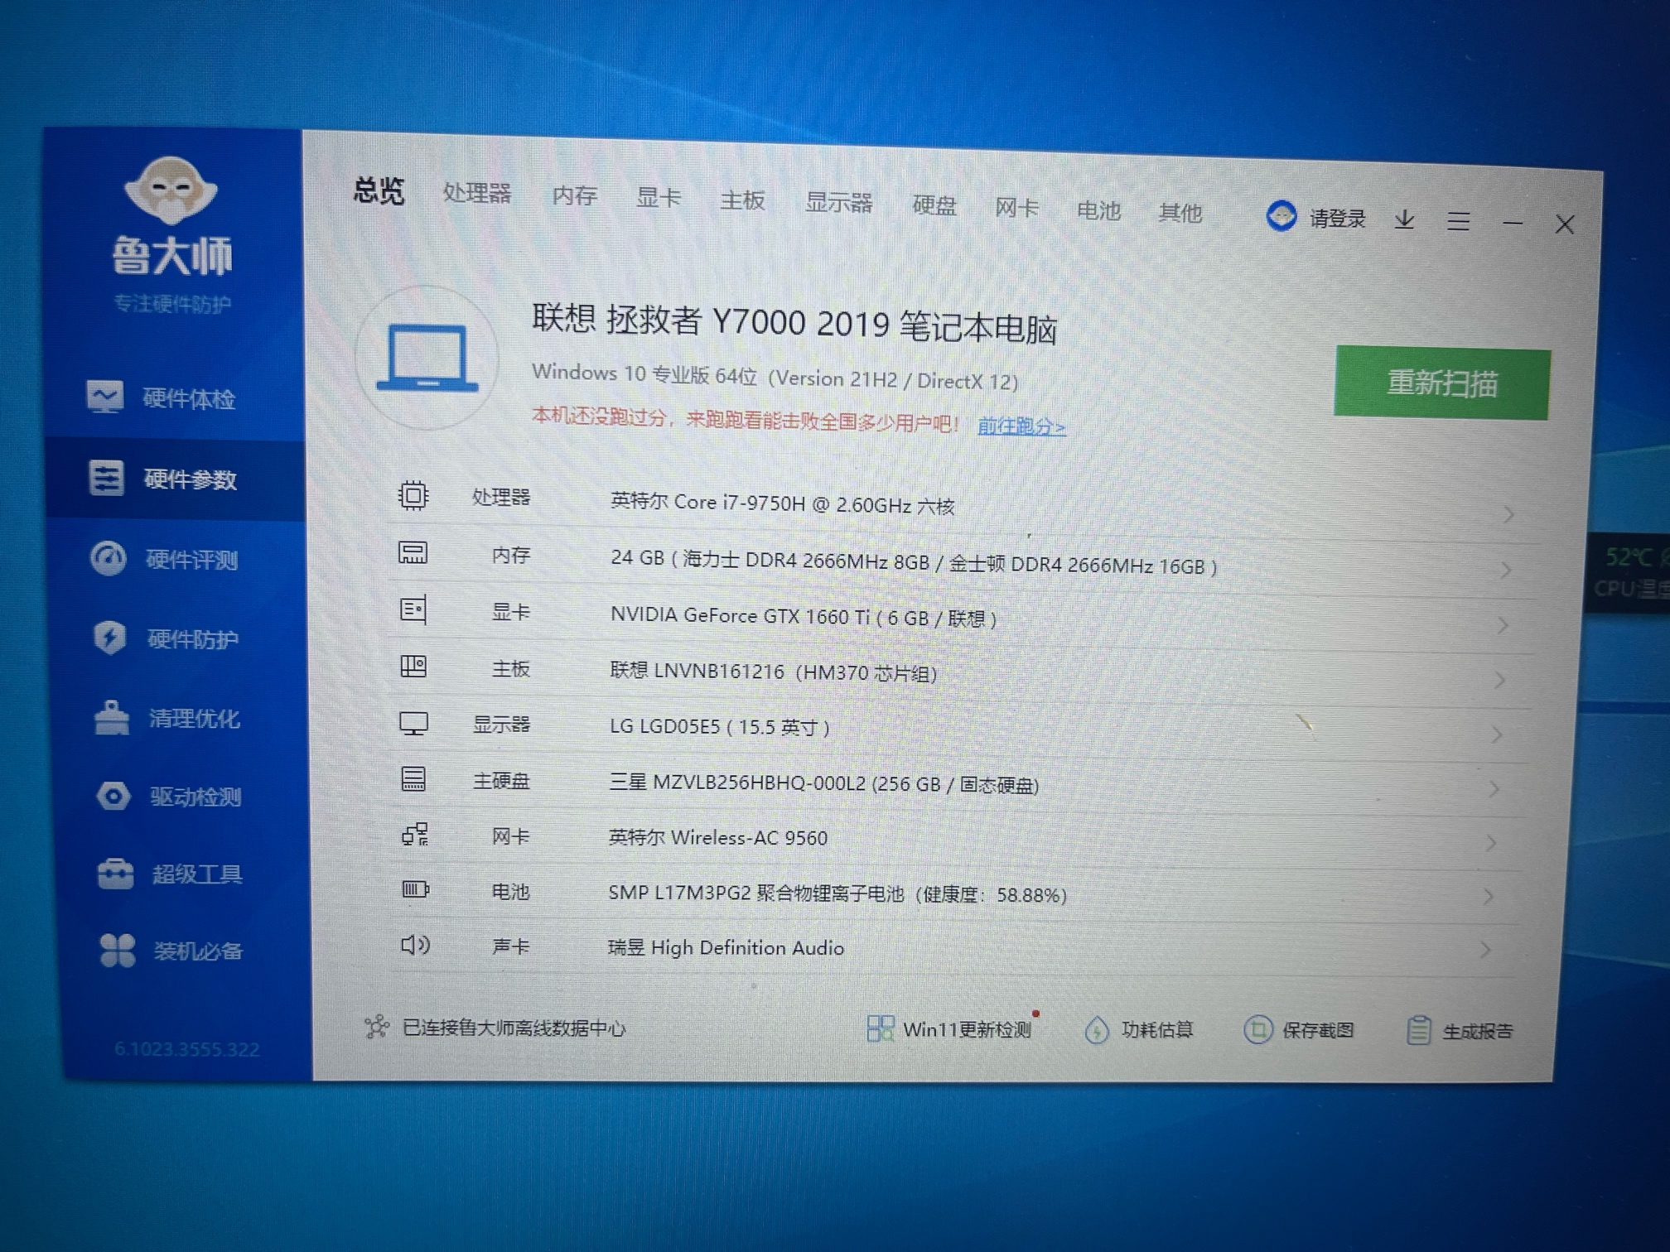The image size is (1670, 1252).
Task: Switch to the 显示器 tab
Action: point(839,202)
